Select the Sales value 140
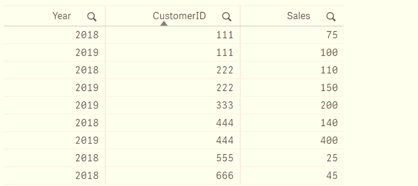Viewport: 418px width, 186px height. point(329,123)
